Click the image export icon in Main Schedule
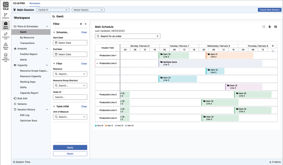The height and width of the screenshot is (165, 283). pos(275,27)
